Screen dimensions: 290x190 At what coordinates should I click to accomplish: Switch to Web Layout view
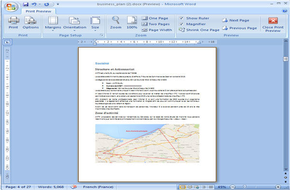[x=197, y=187]
